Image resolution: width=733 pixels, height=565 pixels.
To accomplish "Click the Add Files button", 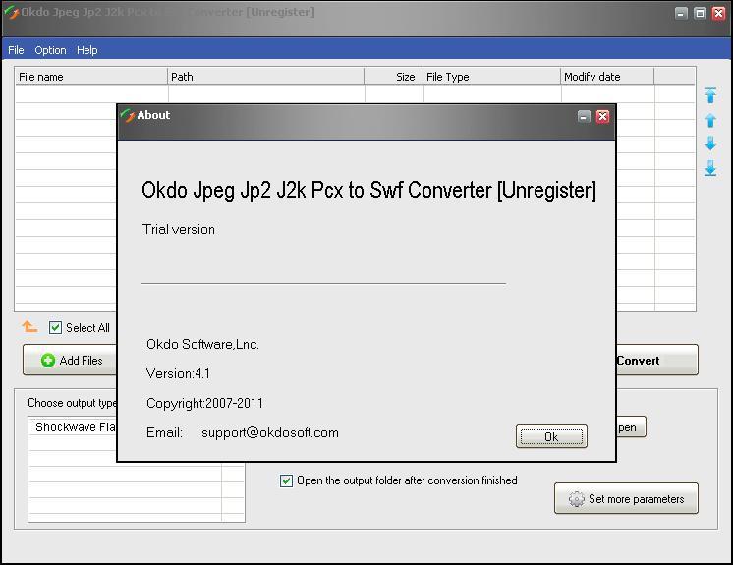I will [x=70, y=360].
